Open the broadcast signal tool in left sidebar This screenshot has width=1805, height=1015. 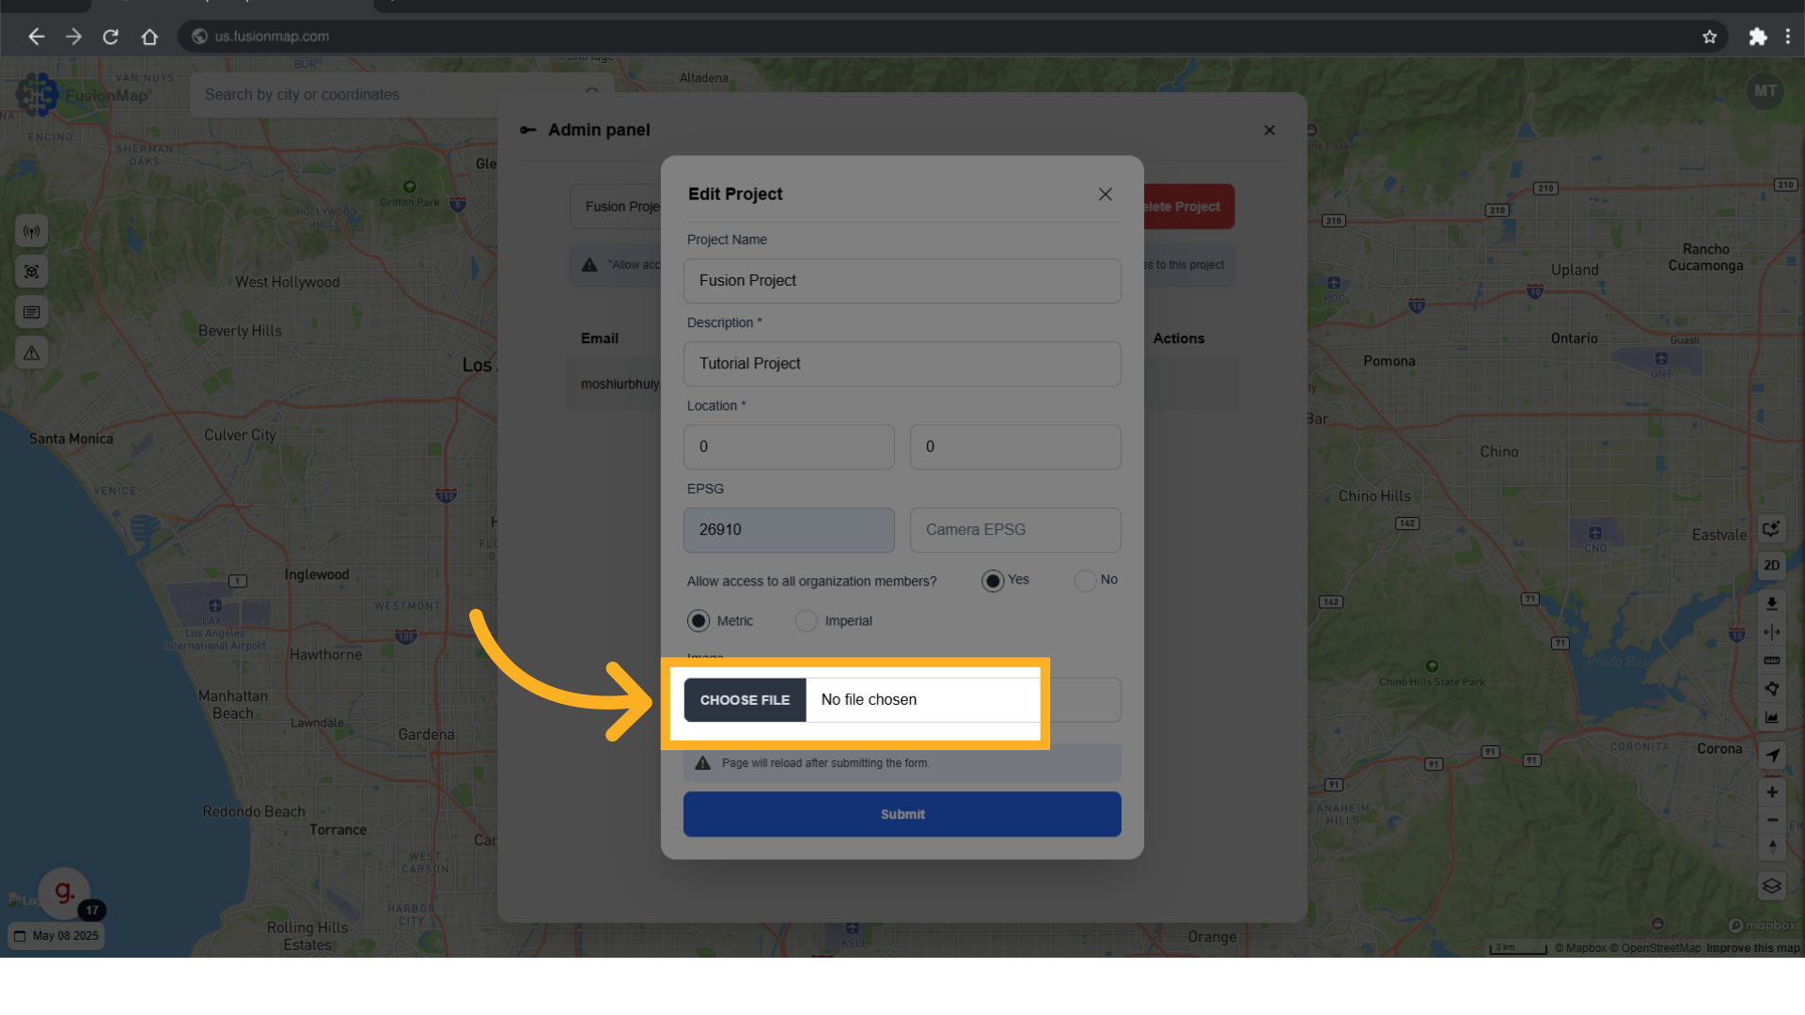[32, 231]
